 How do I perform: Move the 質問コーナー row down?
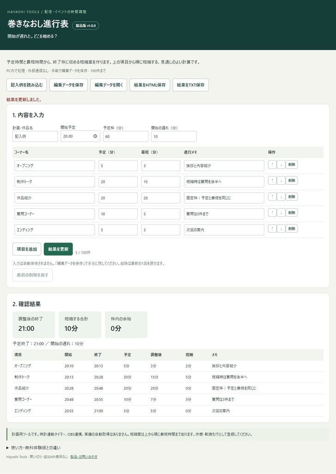coord(281,212)
